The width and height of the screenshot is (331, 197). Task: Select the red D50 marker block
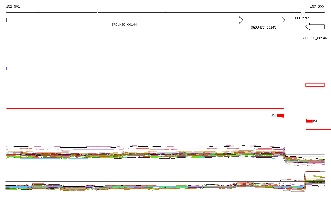pos(280,115)
